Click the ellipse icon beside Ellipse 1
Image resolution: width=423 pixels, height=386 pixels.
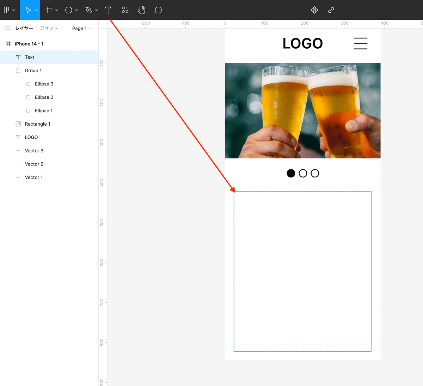coord(28,111)
